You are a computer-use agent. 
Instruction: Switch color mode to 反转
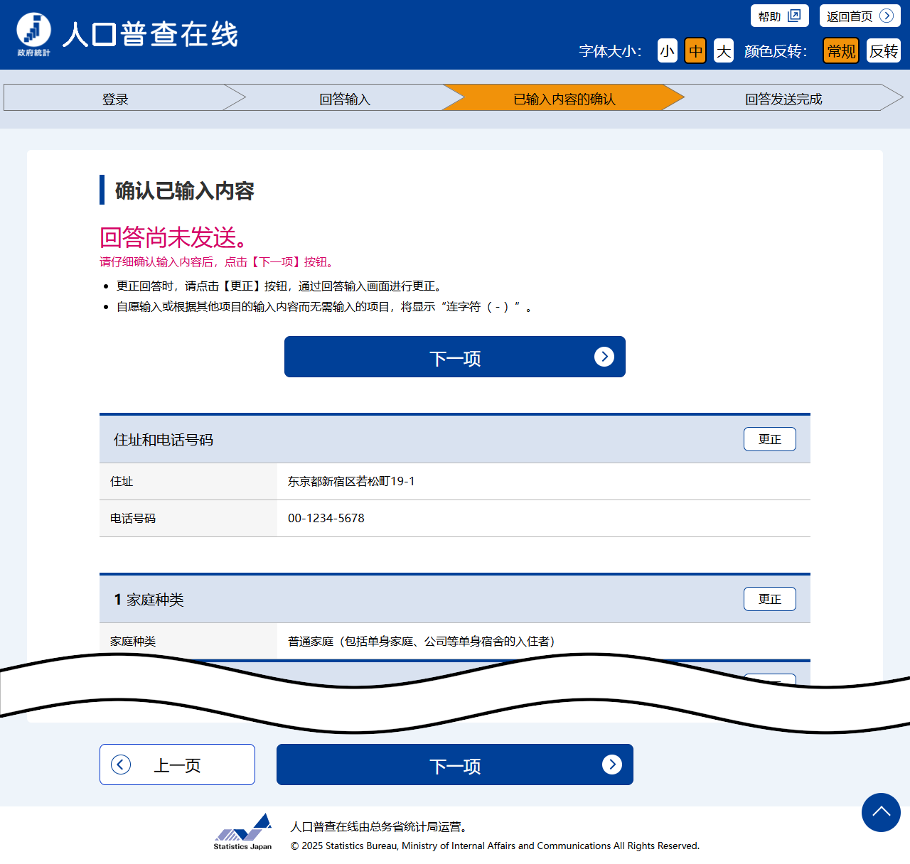(x=883, y=51)
